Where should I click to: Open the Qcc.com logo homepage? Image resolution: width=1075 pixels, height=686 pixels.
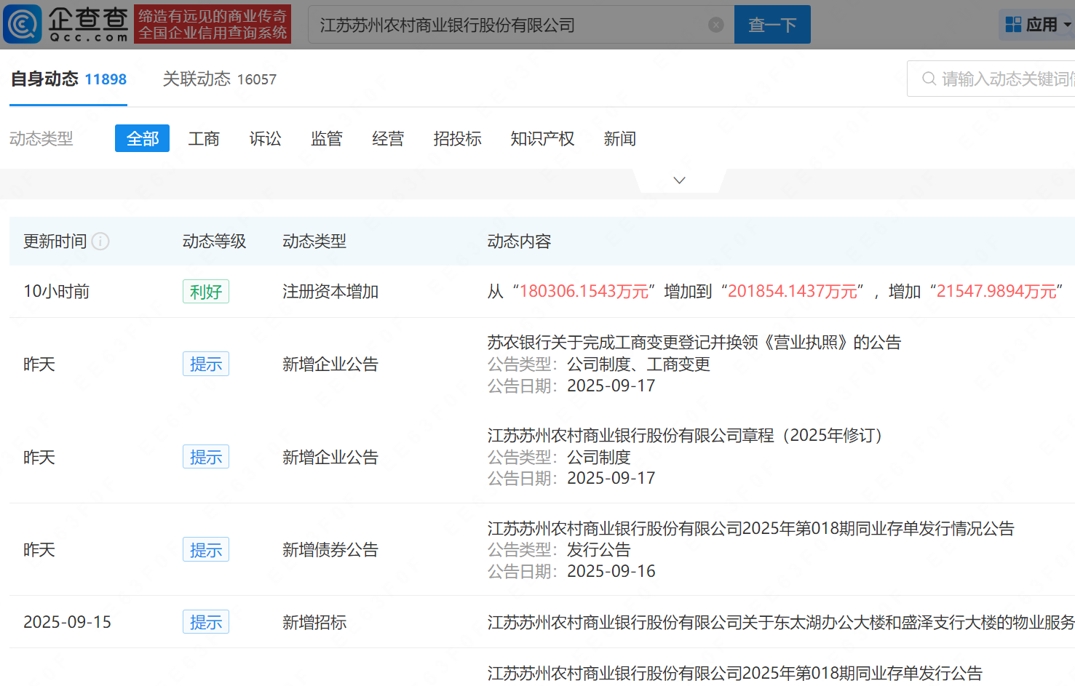point(66,24)
